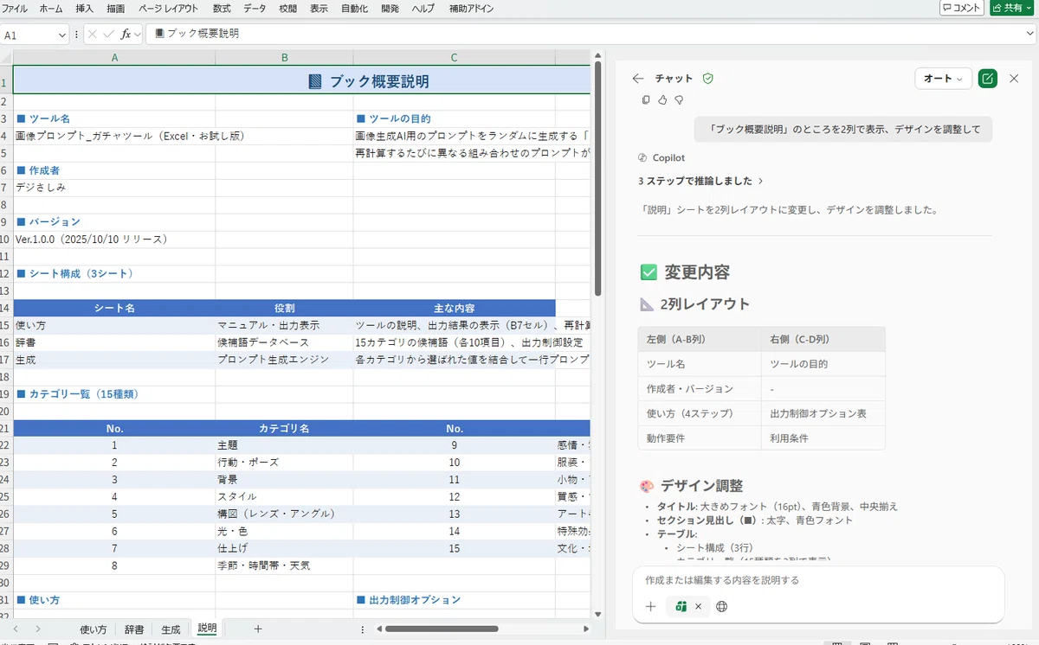
Task: Toggle the globe web search icon
Action: click(x=722, y=606)
